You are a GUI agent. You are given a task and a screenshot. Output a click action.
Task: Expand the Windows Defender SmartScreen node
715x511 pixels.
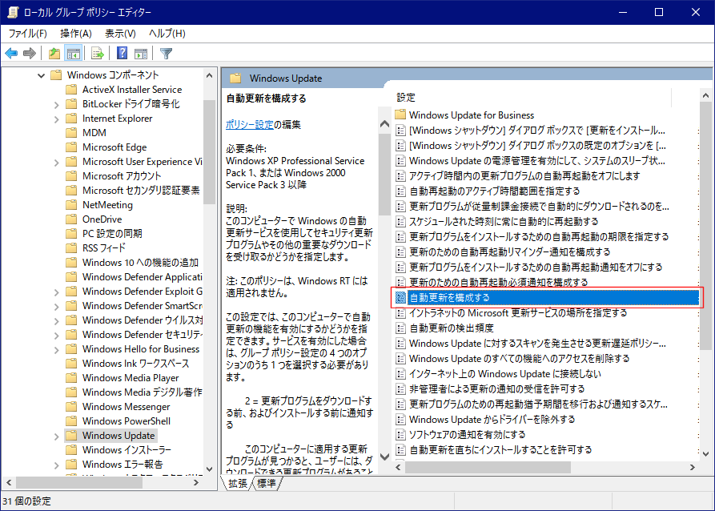57,306
